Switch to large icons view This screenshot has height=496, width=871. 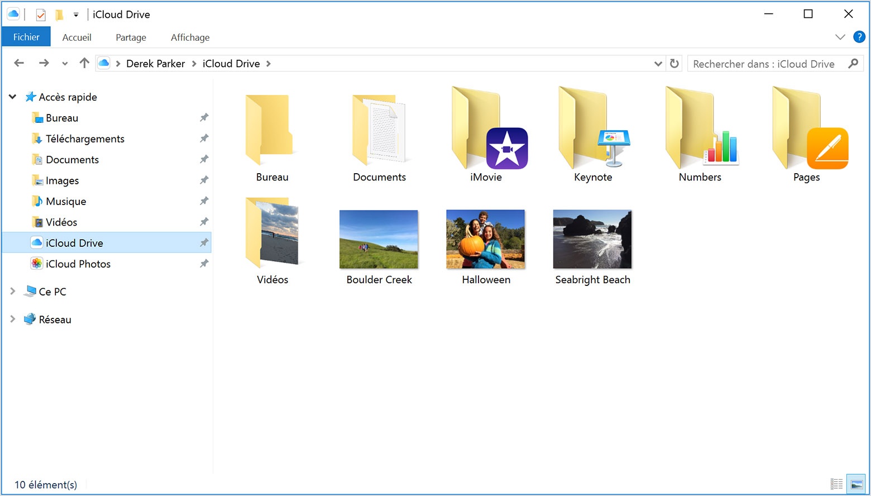click(856, 484)
